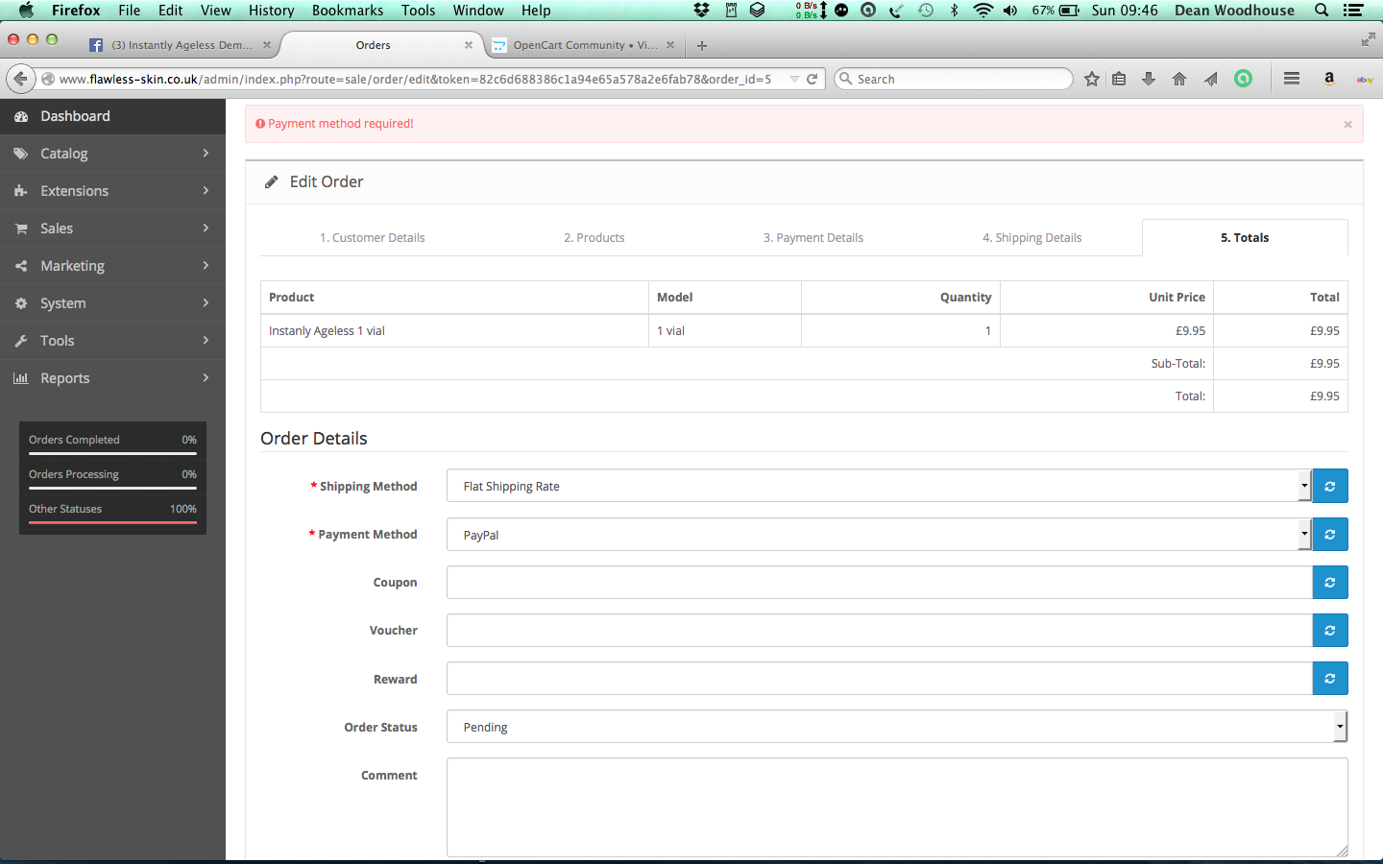Click the Reports chart icon
This screenshot has height=864, width=1383.
[21, 378]
